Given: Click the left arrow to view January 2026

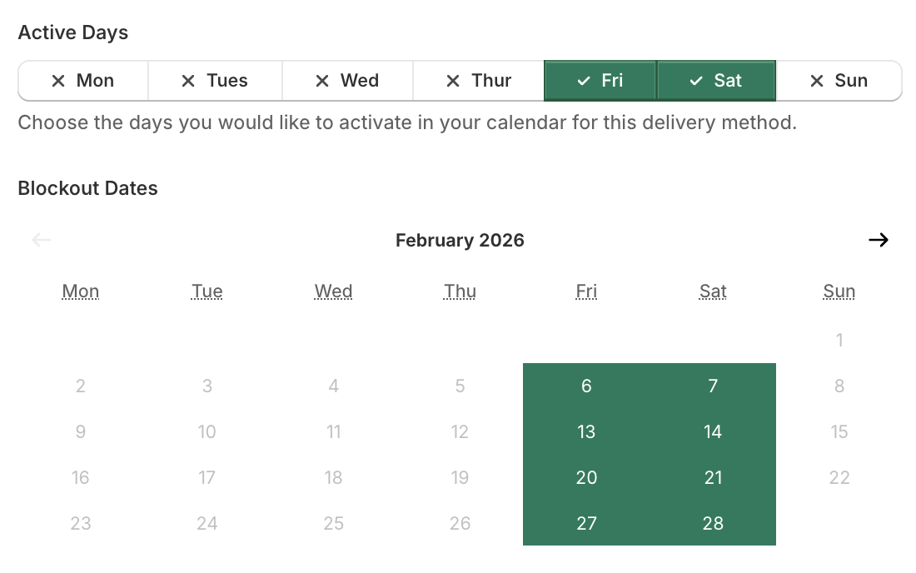Looking at the screenshot, I should point(40,240).
